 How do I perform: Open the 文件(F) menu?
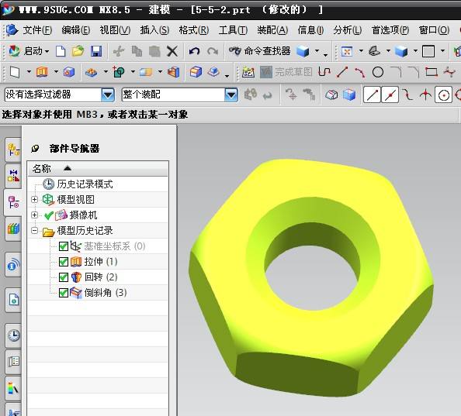click(x=37, y=30)
